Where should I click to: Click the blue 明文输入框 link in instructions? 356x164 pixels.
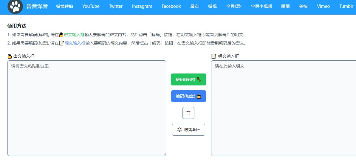pyautogui.click(x=75, y=43)
